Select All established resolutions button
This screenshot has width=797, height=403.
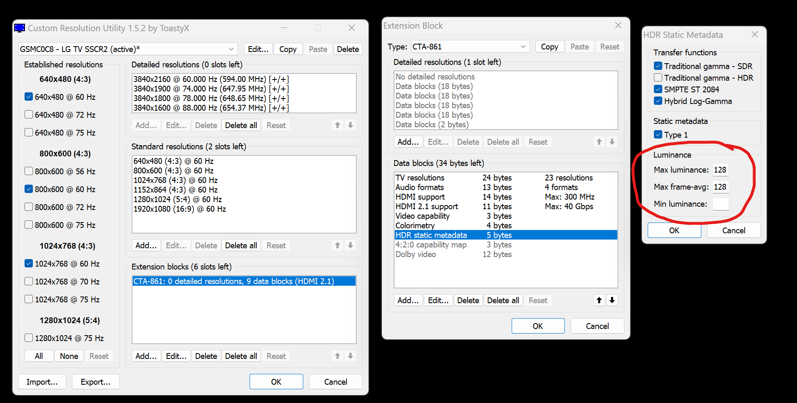click(39, 356)
